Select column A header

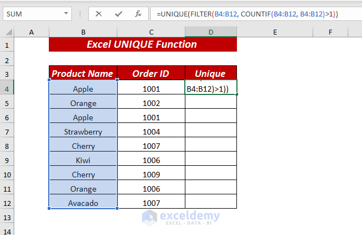click(31, 32)
